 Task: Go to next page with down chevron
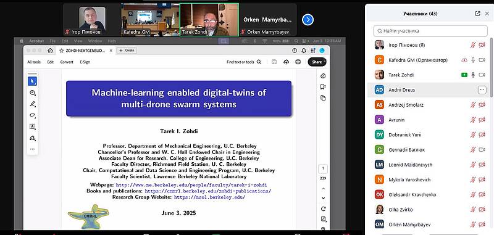(x=323, y=198)
